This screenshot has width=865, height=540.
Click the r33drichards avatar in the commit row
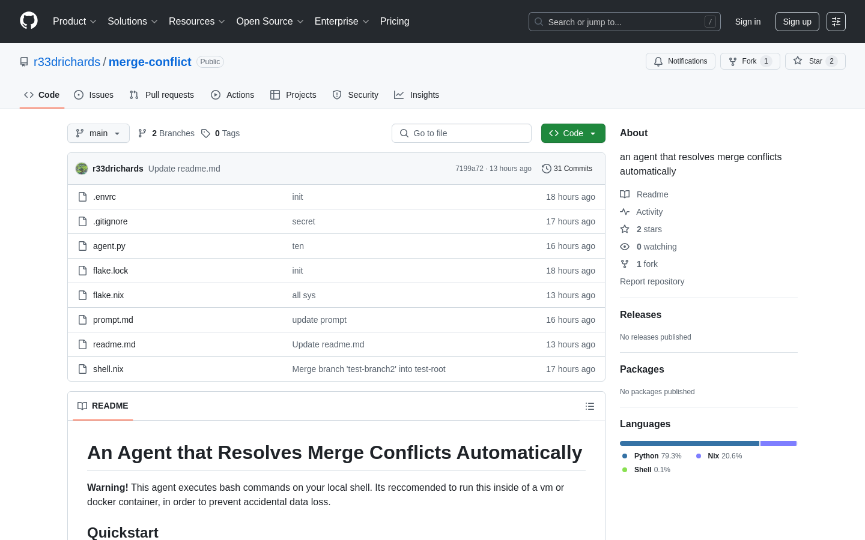82,169
